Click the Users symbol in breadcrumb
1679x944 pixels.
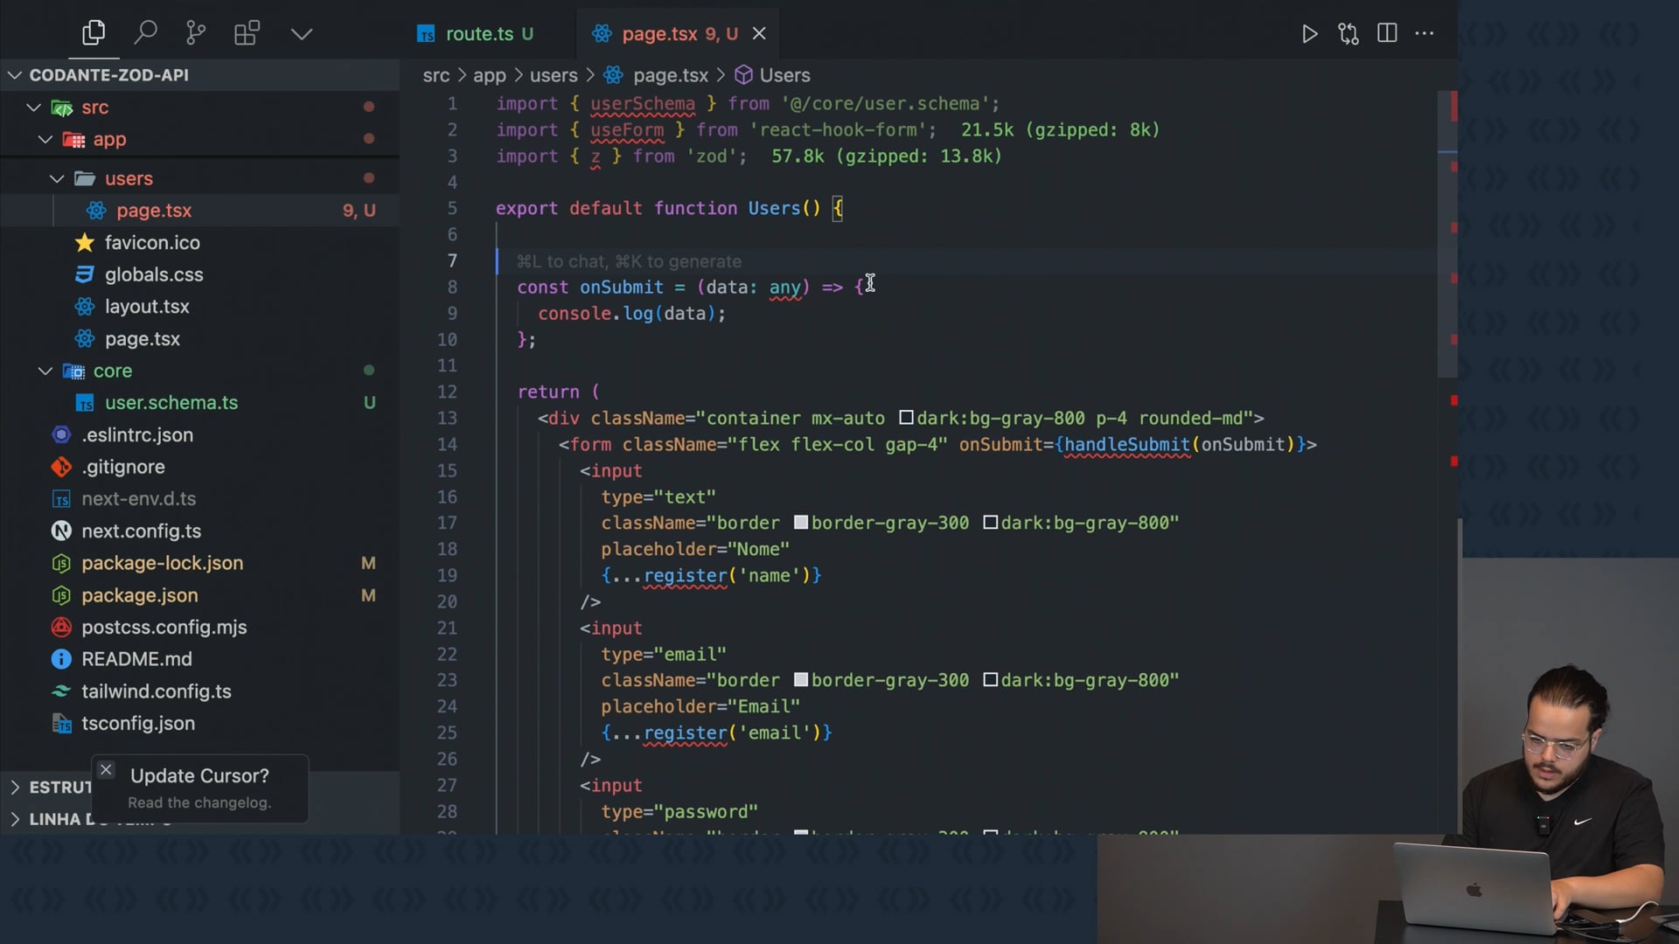pyautogui.click(x=784, y=75)
